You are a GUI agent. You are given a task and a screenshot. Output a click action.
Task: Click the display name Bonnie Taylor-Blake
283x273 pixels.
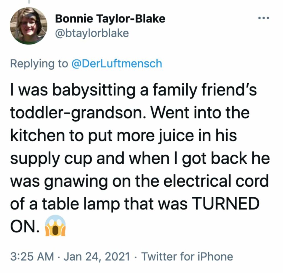point(110,19)
